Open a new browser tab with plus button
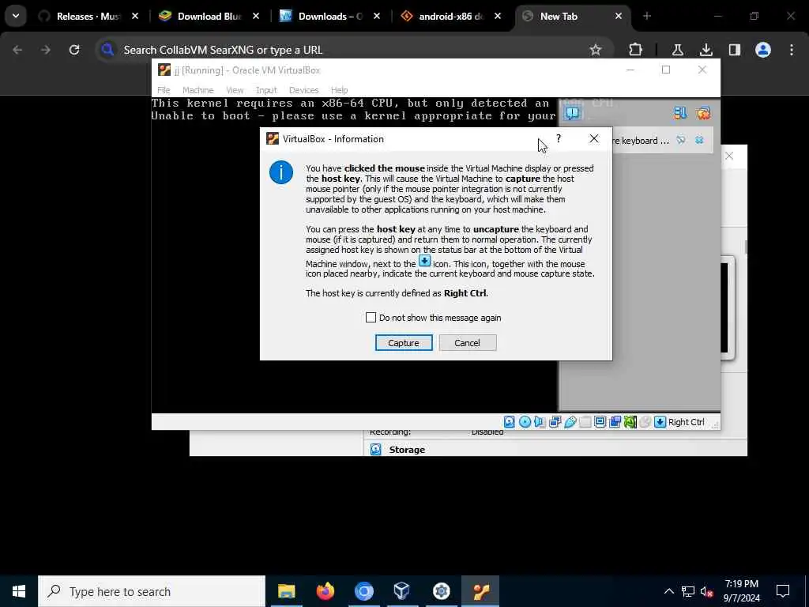The image size is (809, 607). point(647,17)
